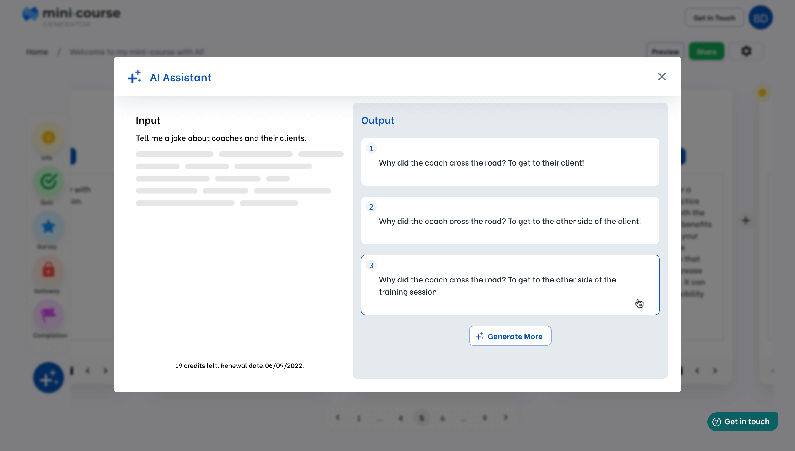
Task: Go to page 6 in pagination
Action: (x=442, y=418)
